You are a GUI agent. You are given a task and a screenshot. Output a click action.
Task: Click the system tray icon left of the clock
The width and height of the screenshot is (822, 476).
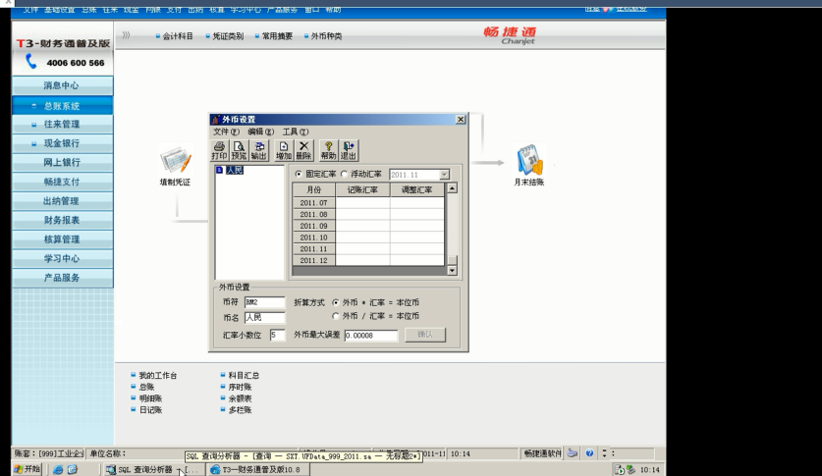[630, 470]
